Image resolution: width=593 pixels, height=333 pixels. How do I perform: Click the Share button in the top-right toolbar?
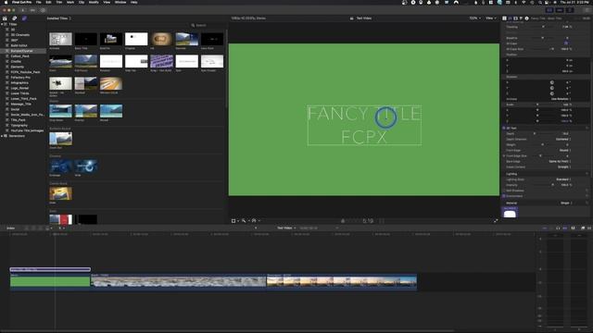click(587, 10)
